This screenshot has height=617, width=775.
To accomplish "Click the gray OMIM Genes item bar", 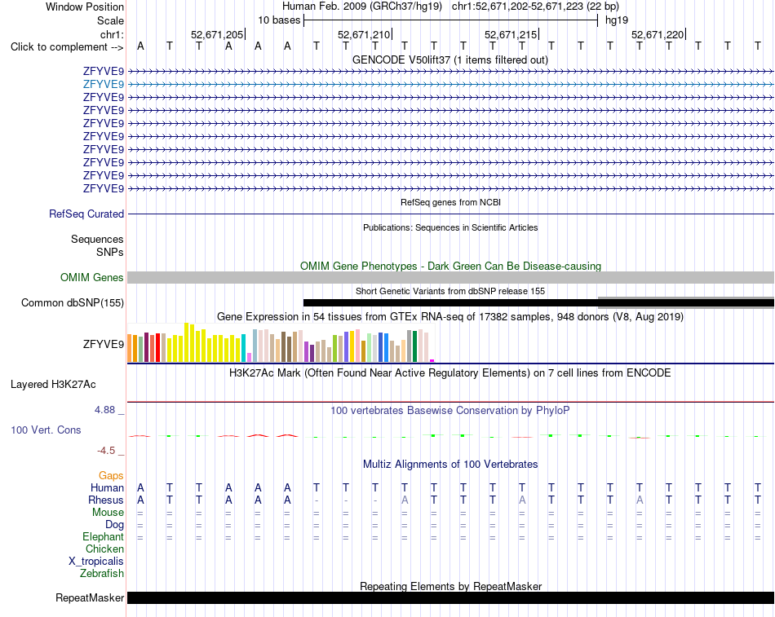I will [x=450, y=277].
